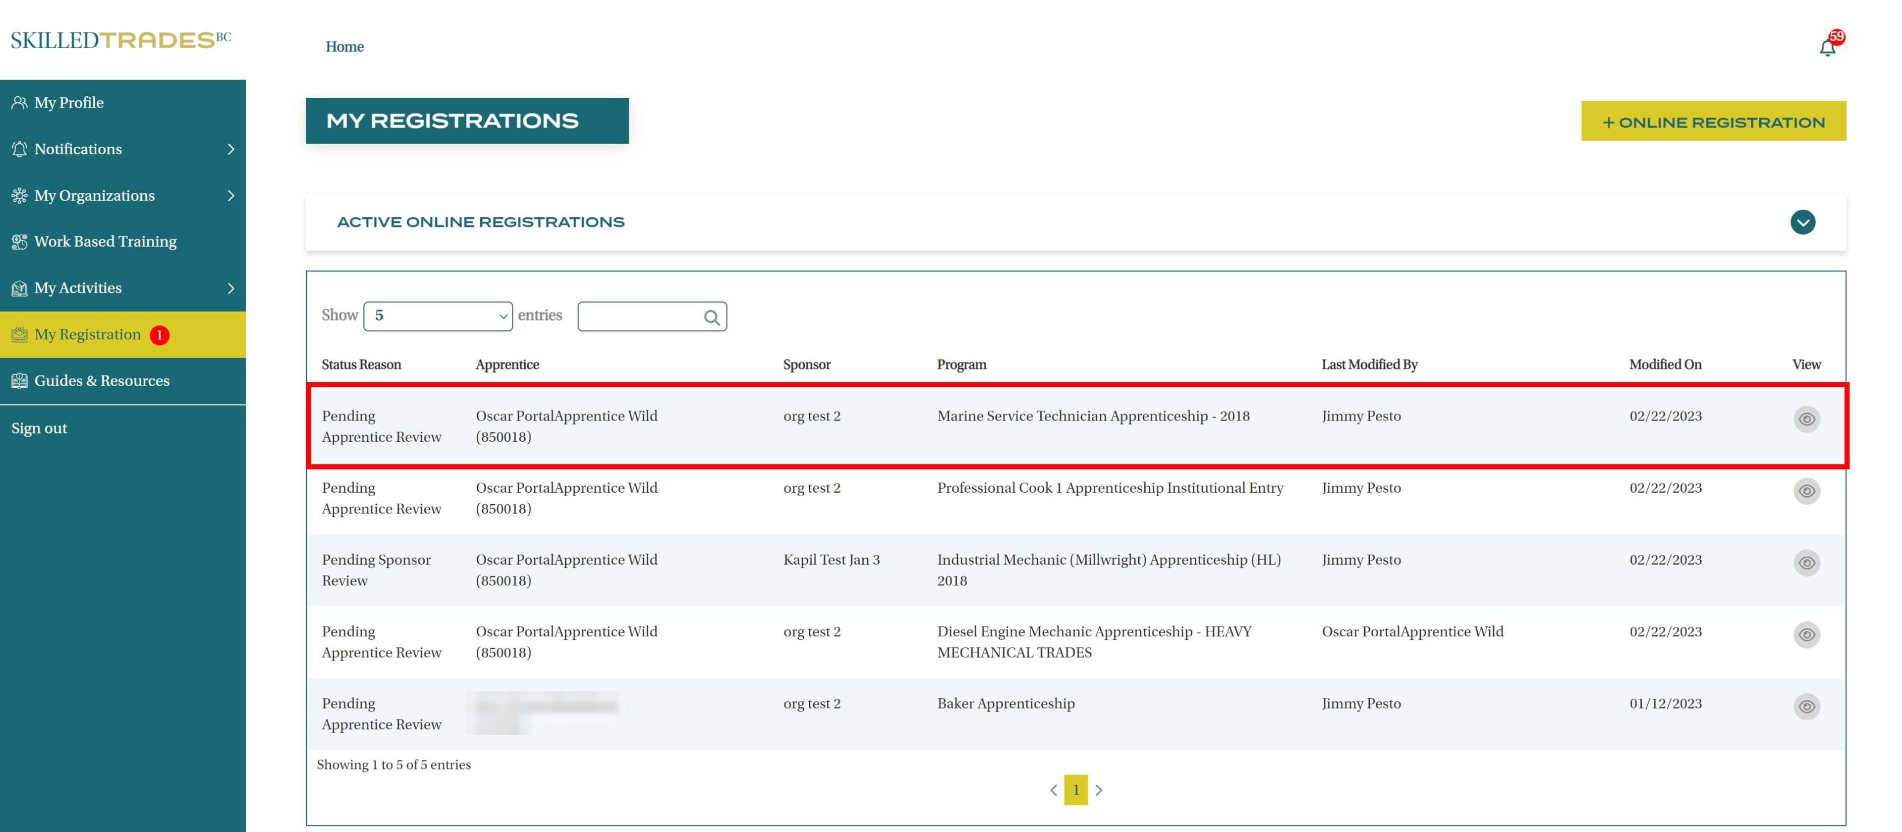Open My Profile in the sidebar

click(x=69, y=103)
